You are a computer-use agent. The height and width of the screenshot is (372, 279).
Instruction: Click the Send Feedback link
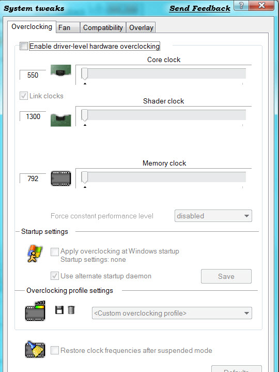click(199, 9)
